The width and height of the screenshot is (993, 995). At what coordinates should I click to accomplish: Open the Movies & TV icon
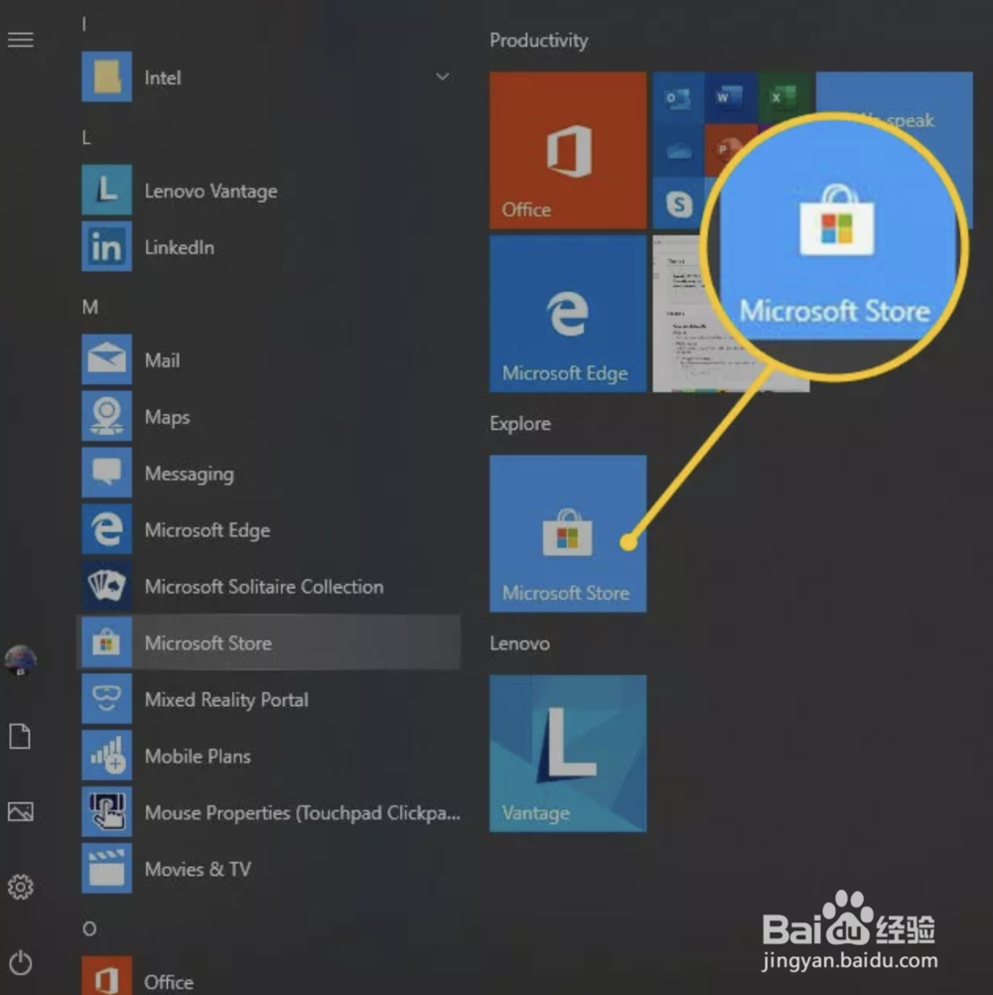coord(106,868)
